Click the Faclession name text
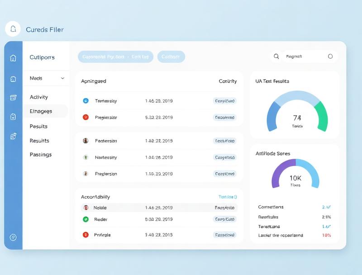 106,141
